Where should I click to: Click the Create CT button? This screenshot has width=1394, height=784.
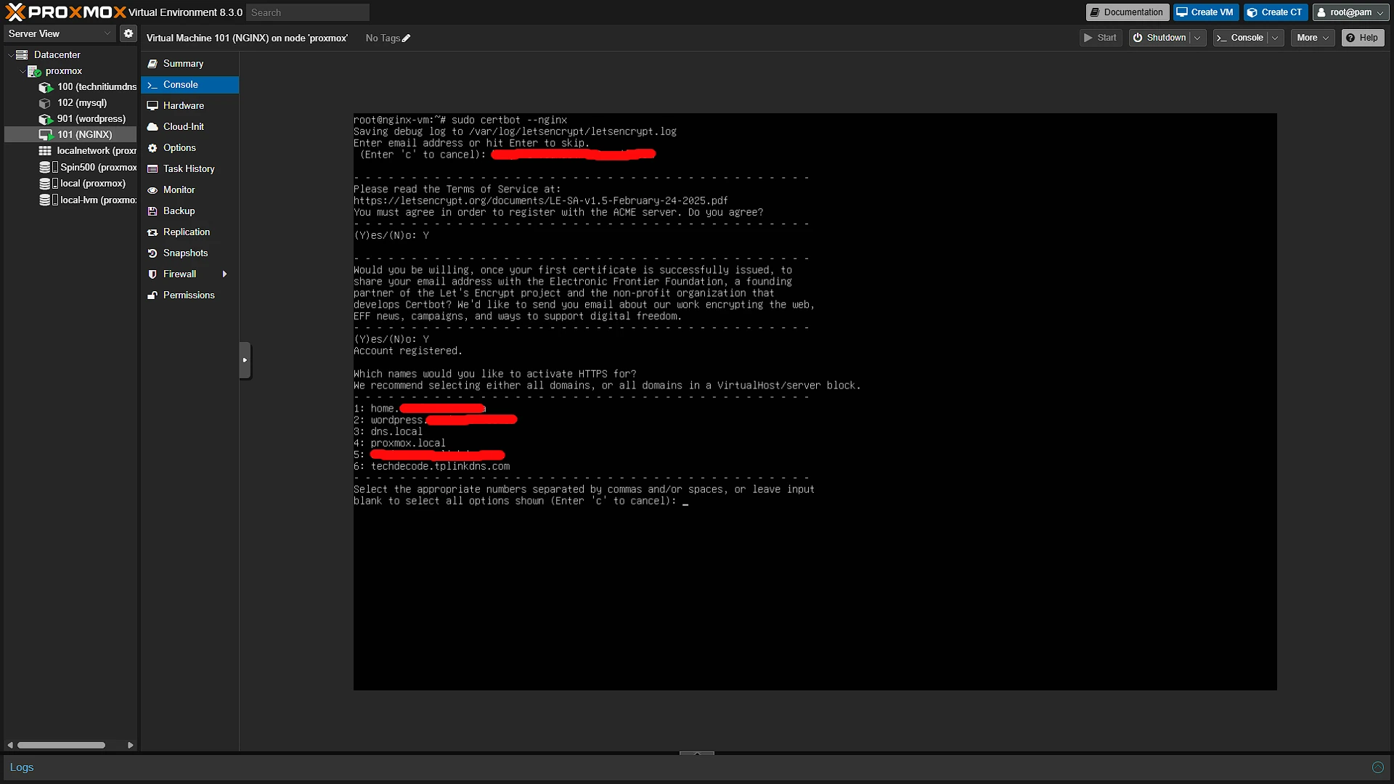(x=1275, y=12)
